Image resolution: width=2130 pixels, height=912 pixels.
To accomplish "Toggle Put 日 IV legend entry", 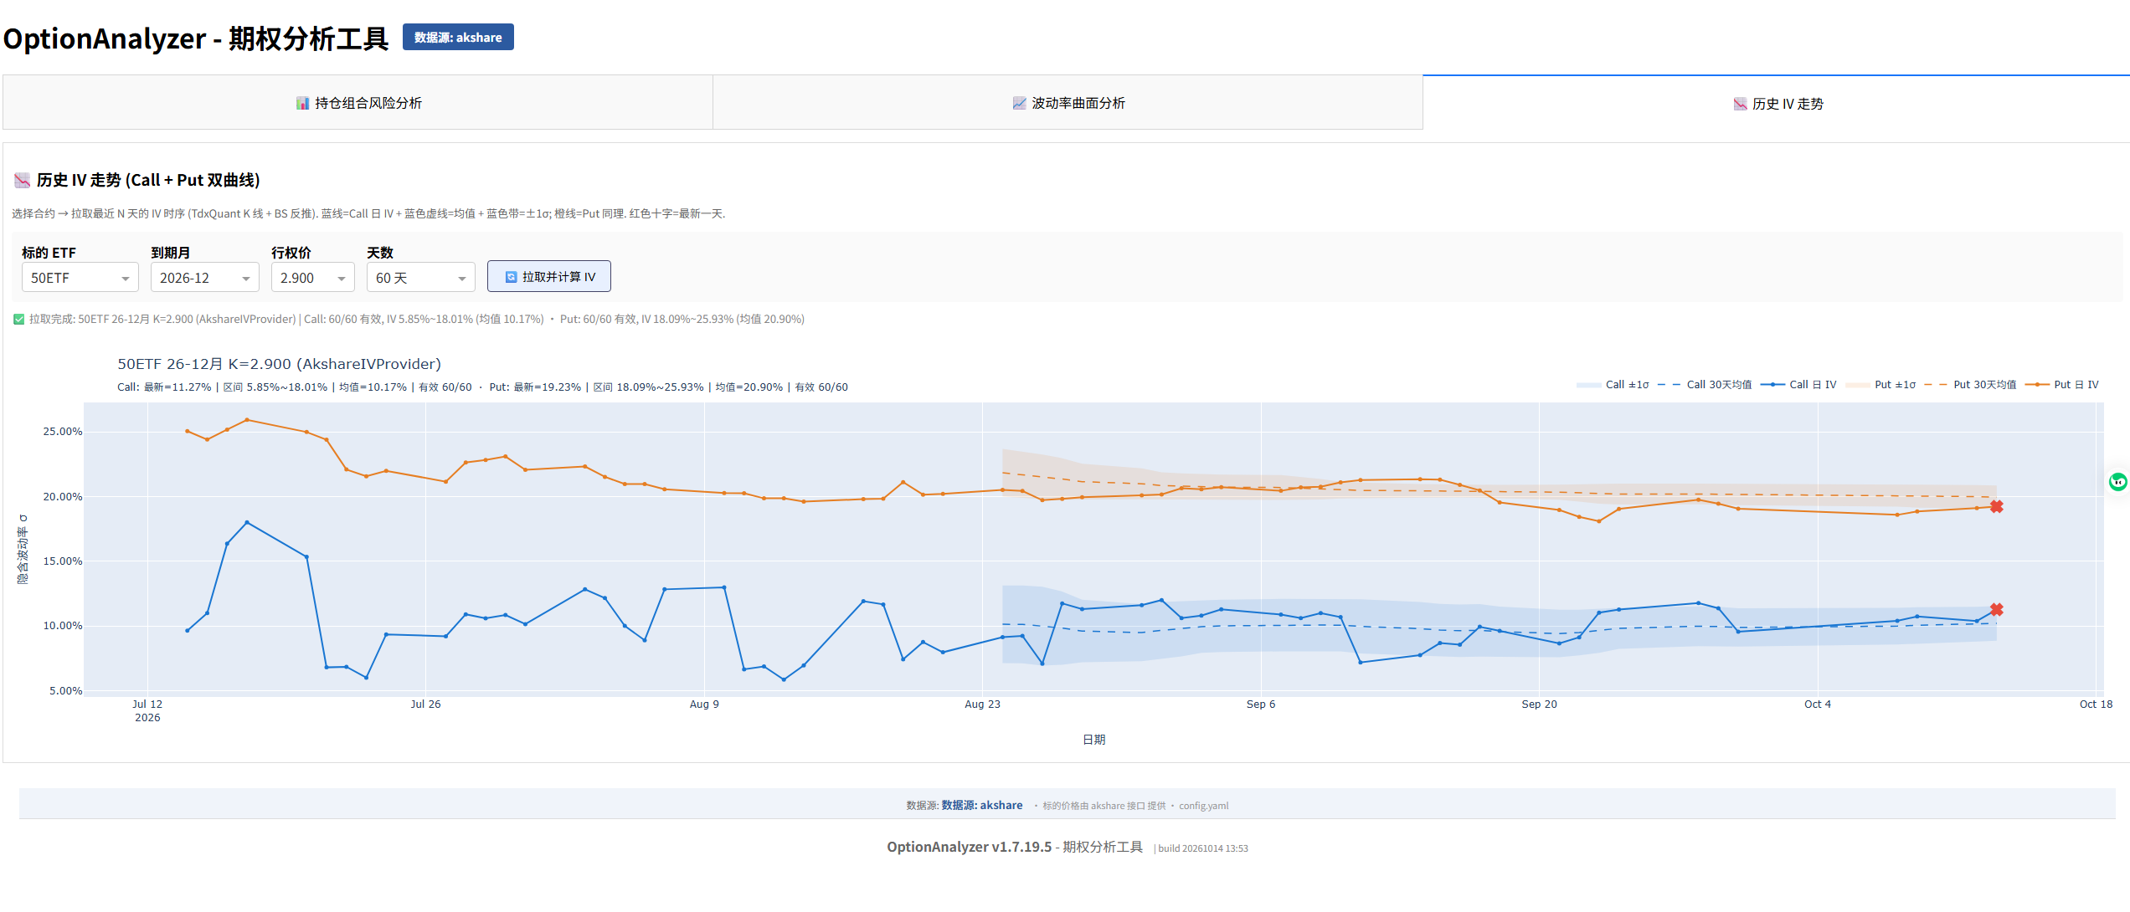I will (2062, 385).
